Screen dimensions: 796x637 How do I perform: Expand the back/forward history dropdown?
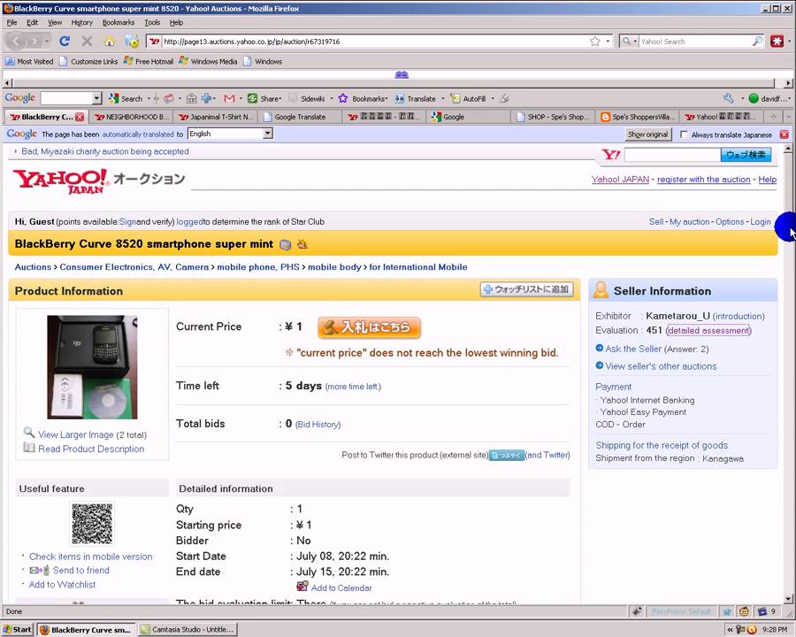tap(47, 42)
